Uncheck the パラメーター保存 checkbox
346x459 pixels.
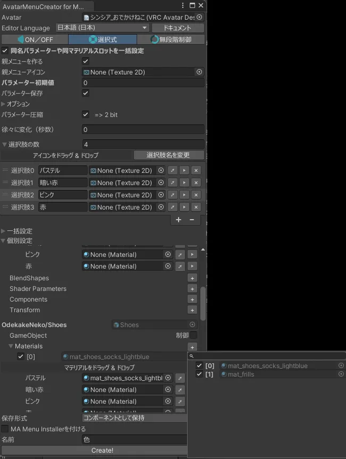[86, 93]
